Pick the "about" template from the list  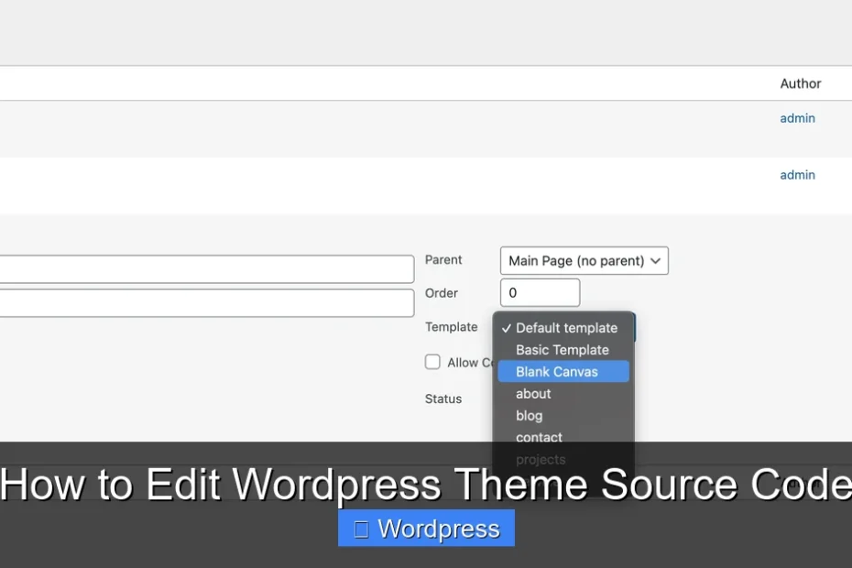(x=533, y=393)
